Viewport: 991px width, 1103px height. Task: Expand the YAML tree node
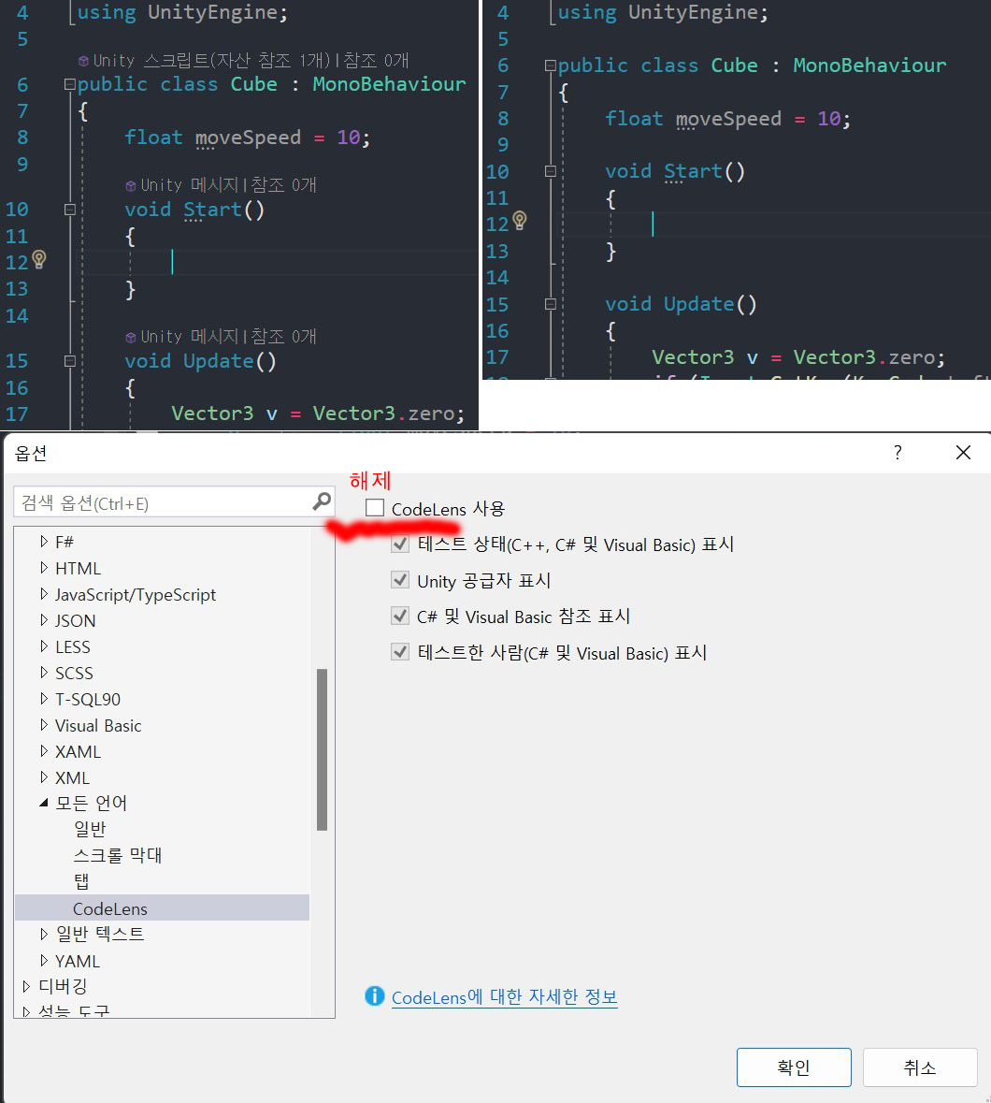pos(44,960)
